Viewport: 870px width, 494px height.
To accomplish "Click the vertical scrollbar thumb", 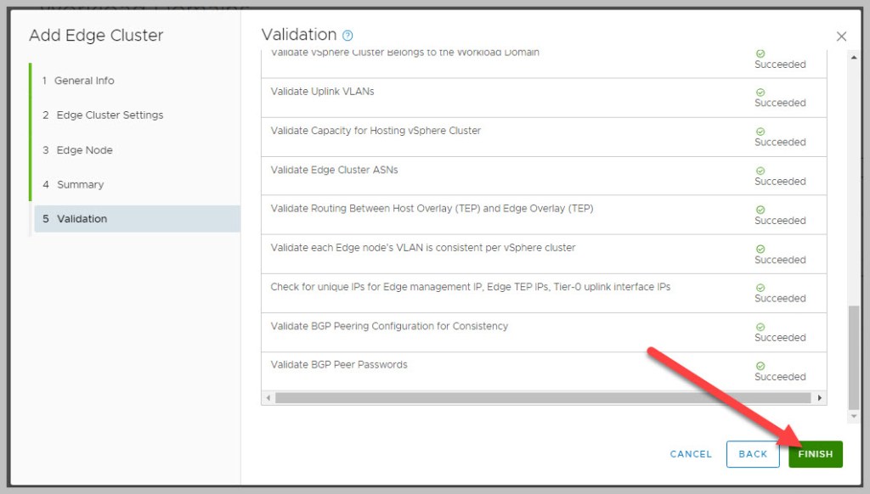I will 854,355.
